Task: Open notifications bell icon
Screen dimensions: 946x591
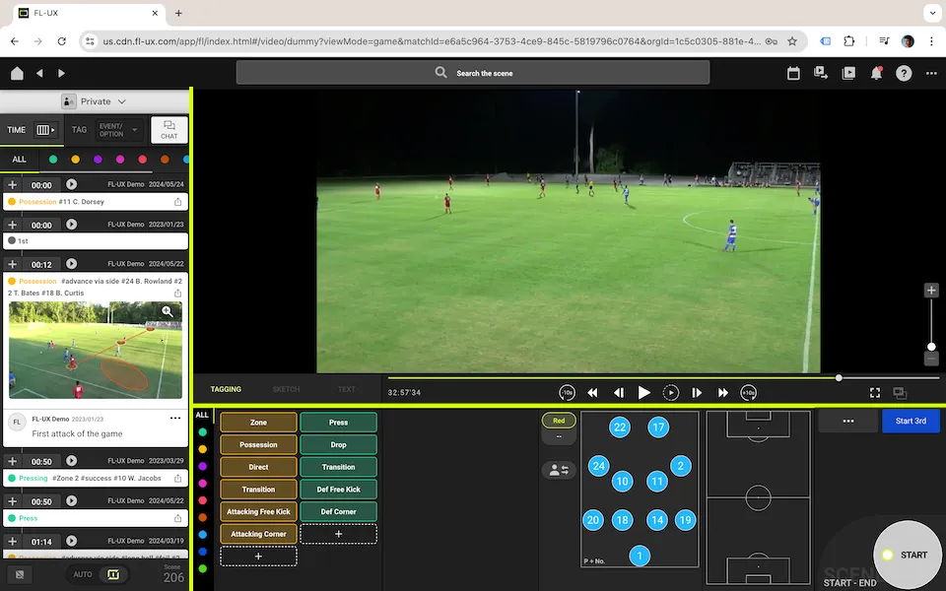Action: (x=876, y=73)
